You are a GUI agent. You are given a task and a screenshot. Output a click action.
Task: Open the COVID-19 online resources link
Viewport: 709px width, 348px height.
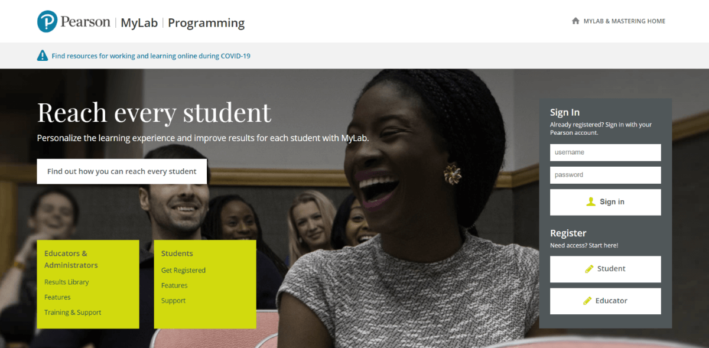(151, 56)
